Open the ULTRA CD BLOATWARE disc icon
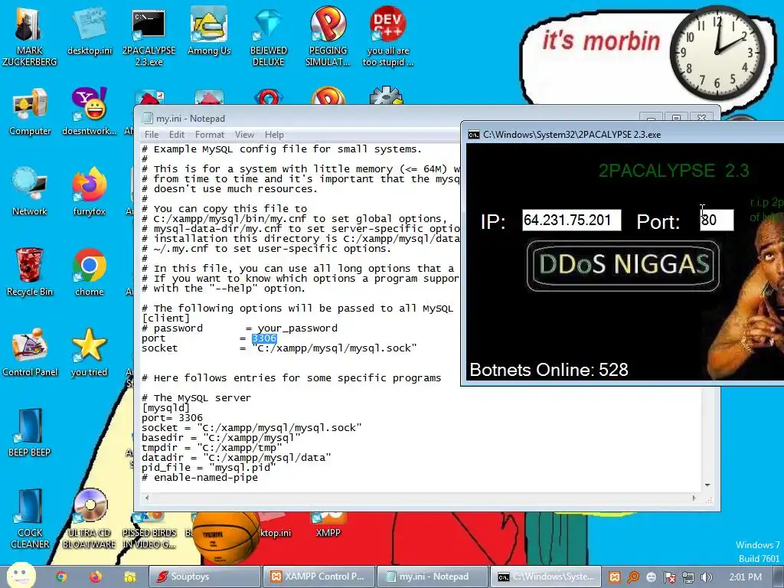784x588 pixels. pyautogui.click(x=89, y=519)
